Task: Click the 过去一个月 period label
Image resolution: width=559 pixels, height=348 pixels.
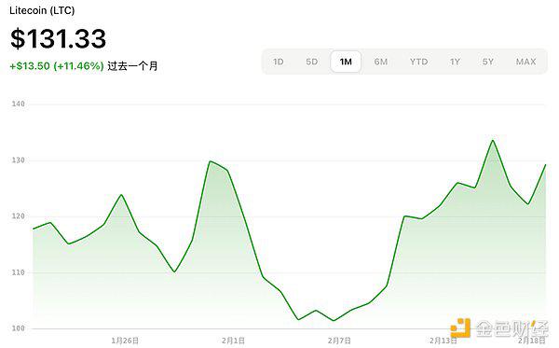Action: point(132,66)
